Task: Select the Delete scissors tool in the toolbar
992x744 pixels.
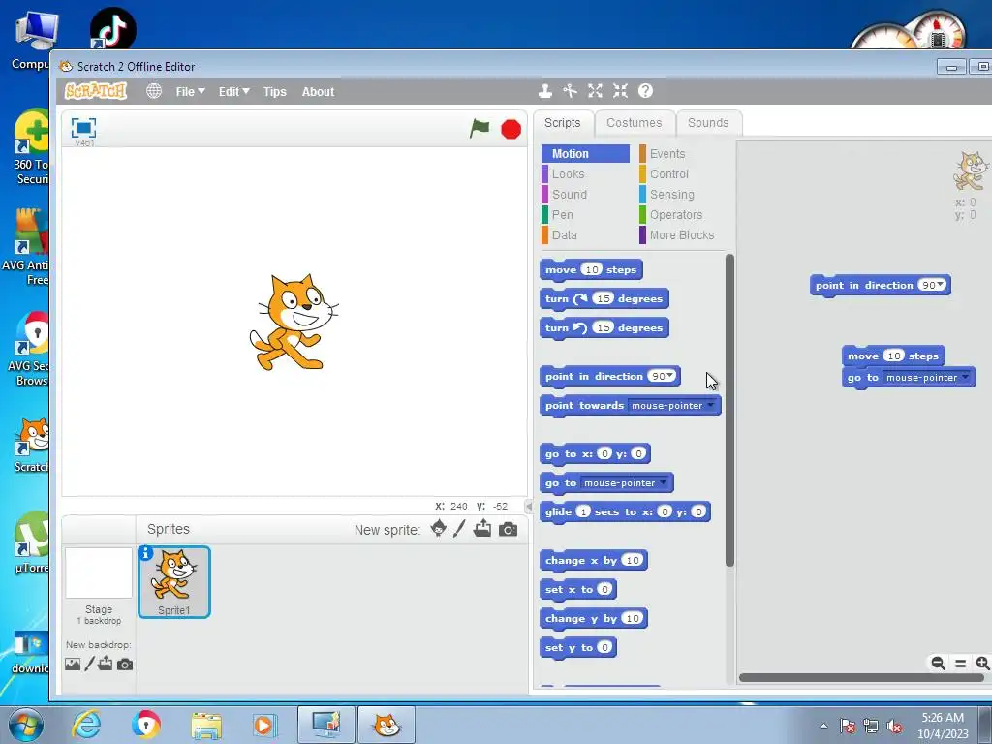Action: (x=570, y=91)
